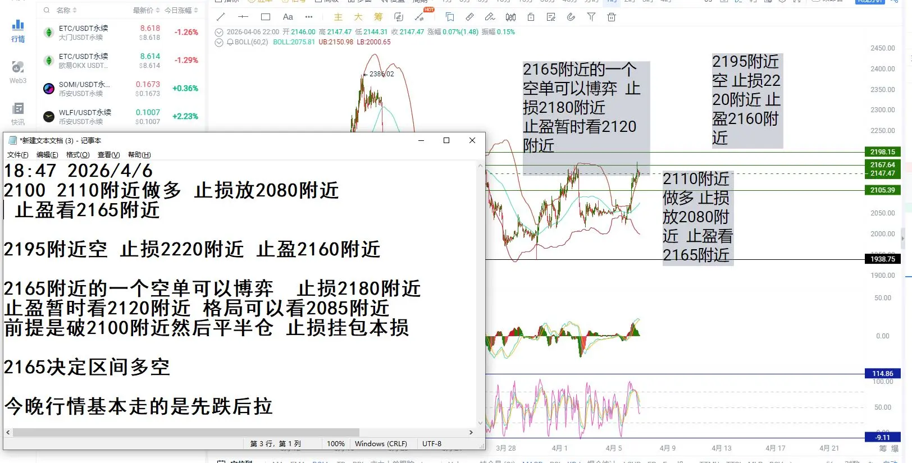Open Notepad 格式(O) menu
912x463 pixels.
[77, 155]
